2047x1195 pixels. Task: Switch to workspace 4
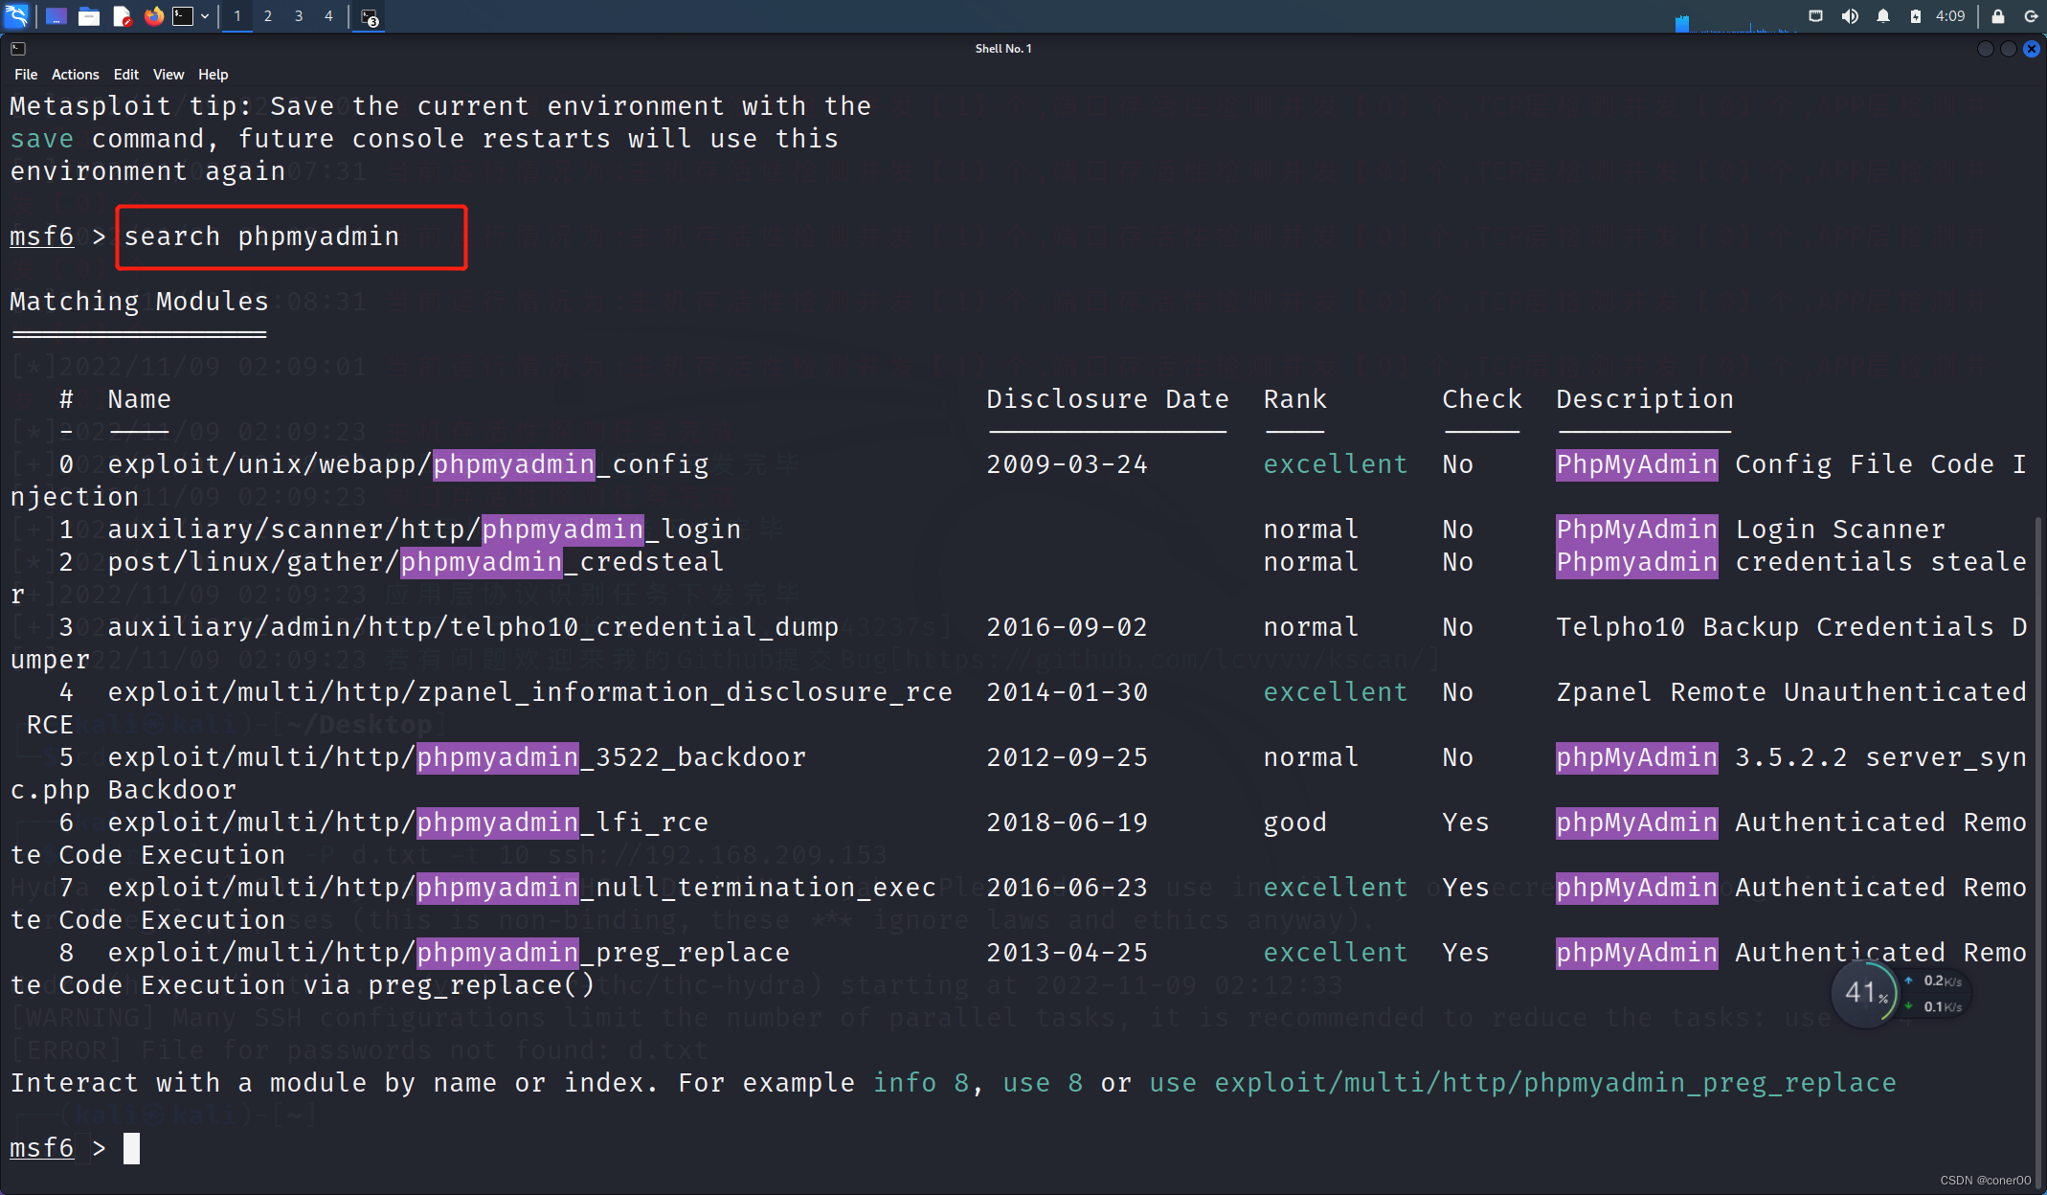pos(328,15)
